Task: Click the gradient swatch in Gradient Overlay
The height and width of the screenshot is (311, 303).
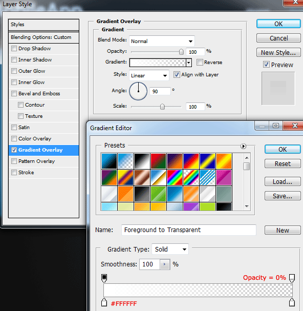Action: pos(158,63)
